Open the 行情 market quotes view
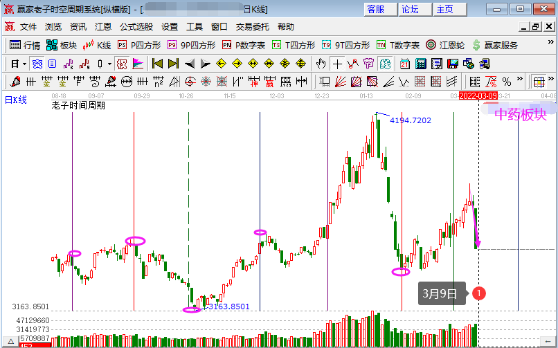The width and height of the screenshot is (558, 348). [24, 45]
